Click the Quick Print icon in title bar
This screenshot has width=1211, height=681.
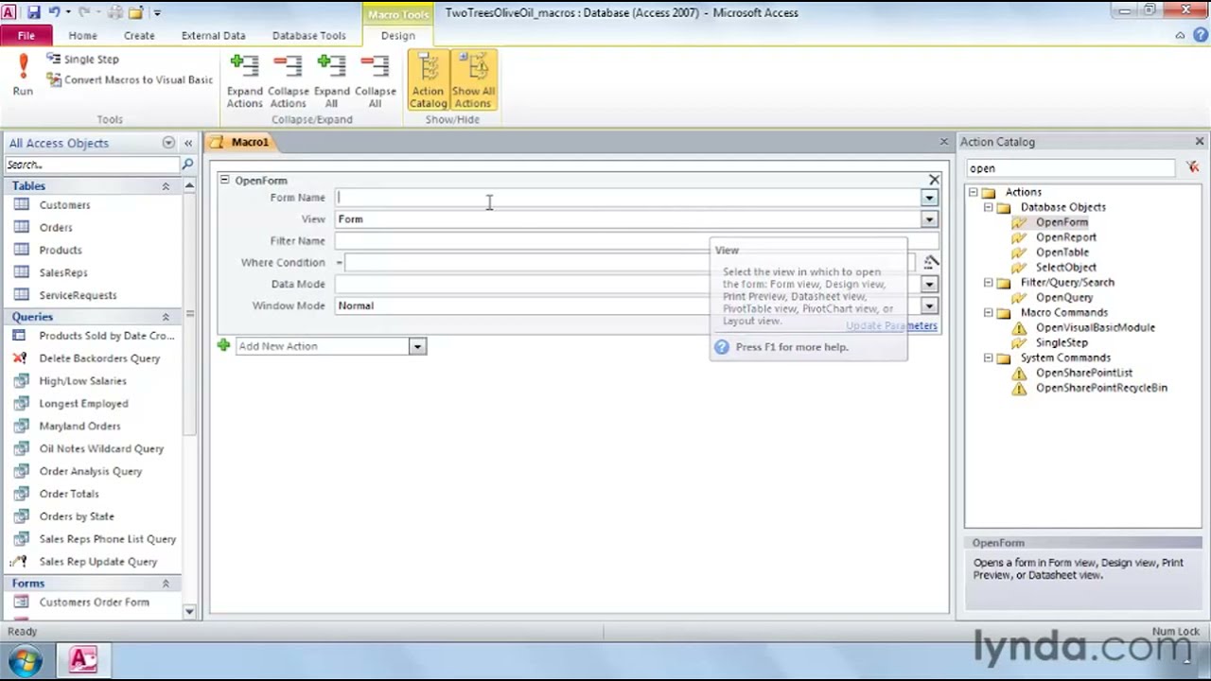(x=115, y=12)
